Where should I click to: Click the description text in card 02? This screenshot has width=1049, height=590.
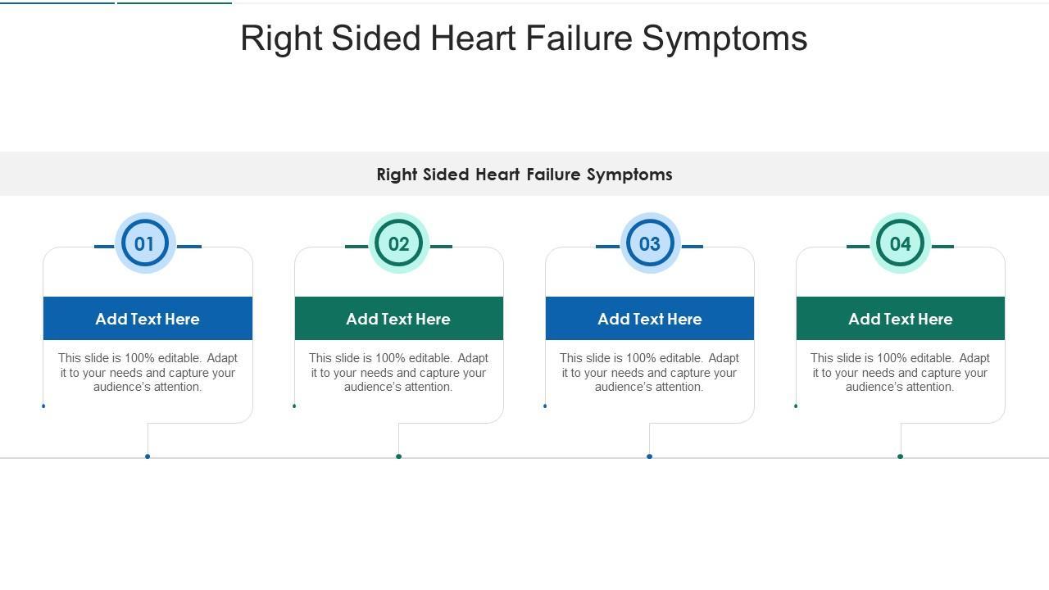click(398, 373)
